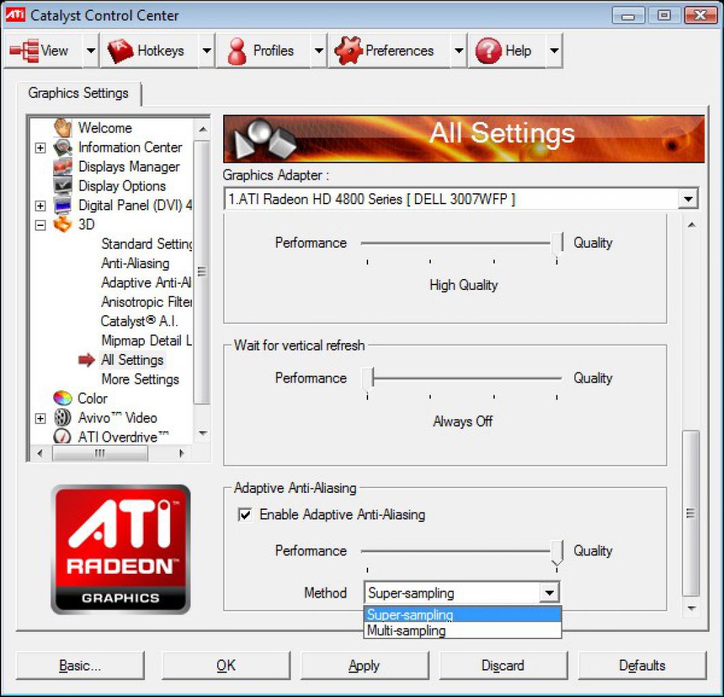
Task: Select All Settings in the tree
Action: tap(132, 360)
